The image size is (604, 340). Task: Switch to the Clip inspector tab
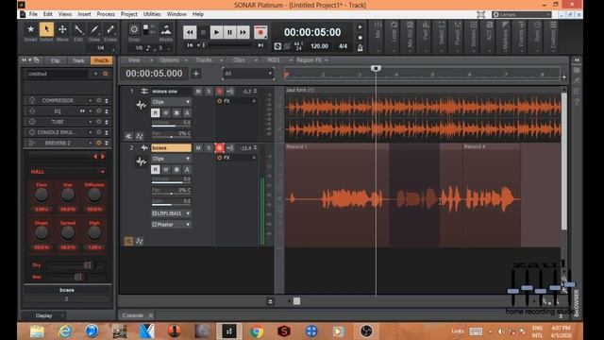[56, 60]
